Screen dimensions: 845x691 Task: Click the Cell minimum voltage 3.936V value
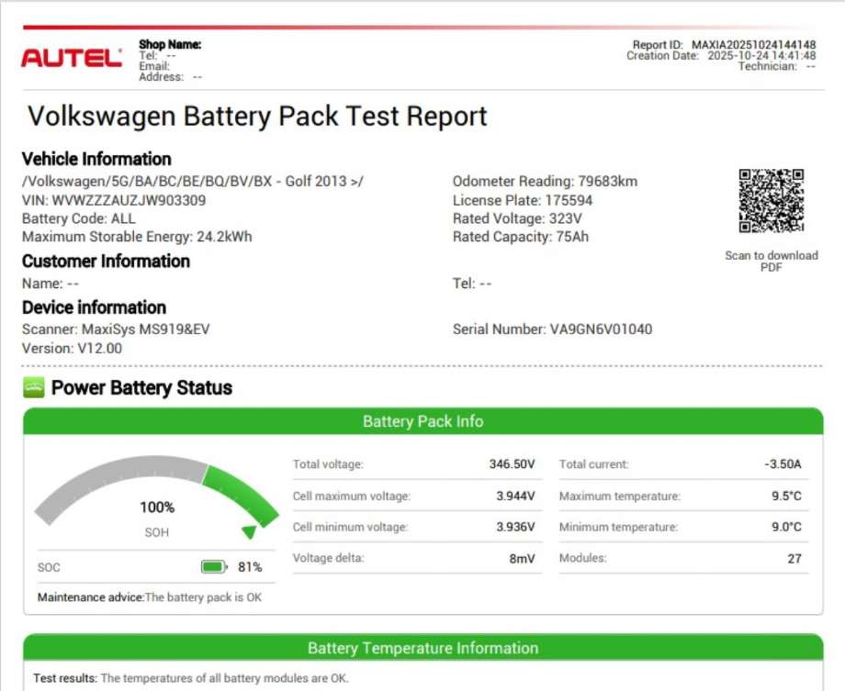coord(515,527)
